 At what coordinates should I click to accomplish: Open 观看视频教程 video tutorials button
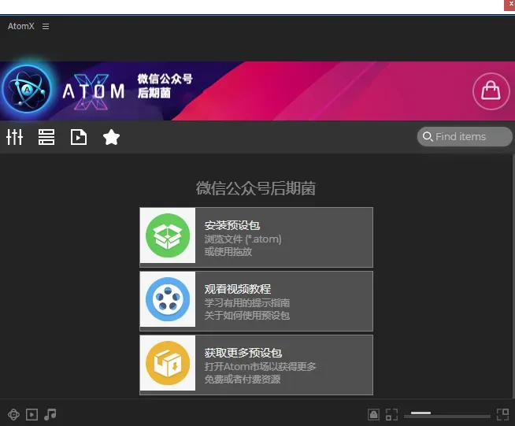coord(256,301)
